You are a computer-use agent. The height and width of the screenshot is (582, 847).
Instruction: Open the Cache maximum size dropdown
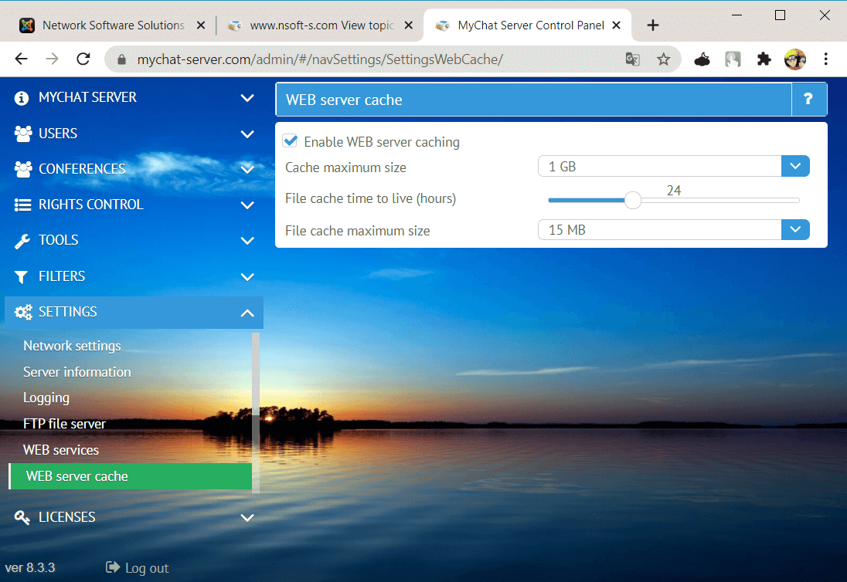tap(674, 166)
